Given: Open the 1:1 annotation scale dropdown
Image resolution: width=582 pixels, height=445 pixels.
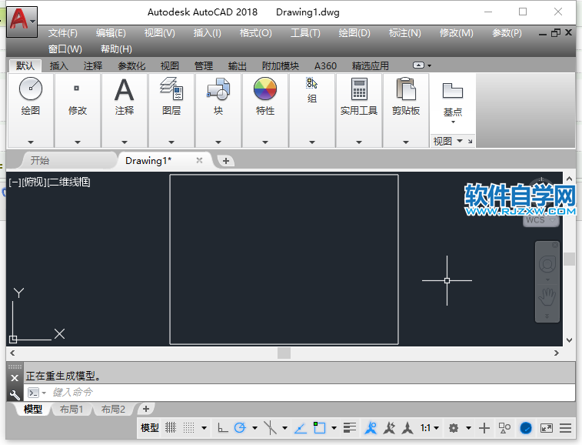Looking at the screenshot, I should tap(430, 428).
